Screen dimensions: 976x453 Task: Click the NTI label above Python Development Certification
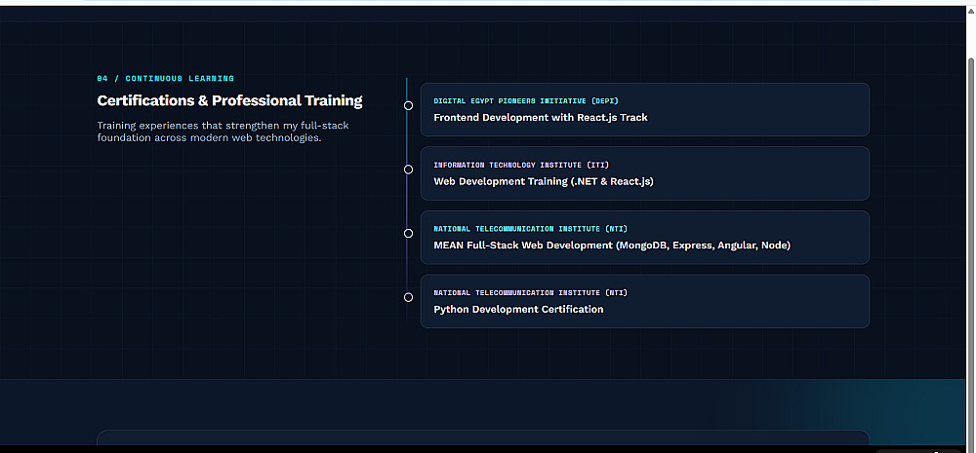[x=530, y=292]
